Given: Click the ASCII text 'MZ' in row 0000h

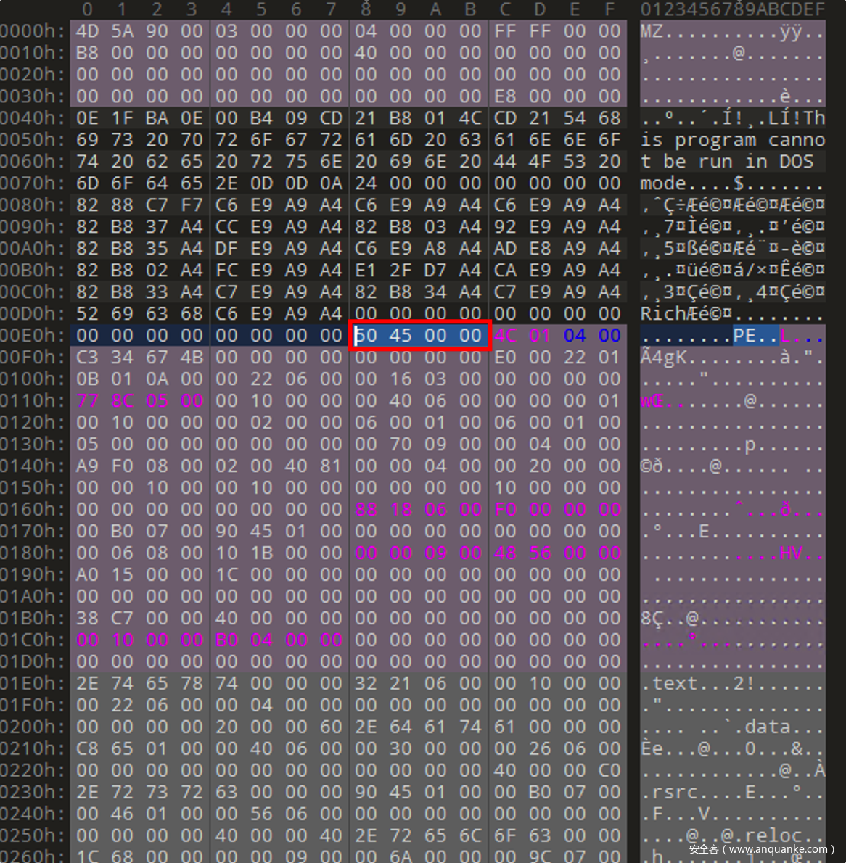Looking at the screenshot, I should pyautogui.click(x=652, y=31).
